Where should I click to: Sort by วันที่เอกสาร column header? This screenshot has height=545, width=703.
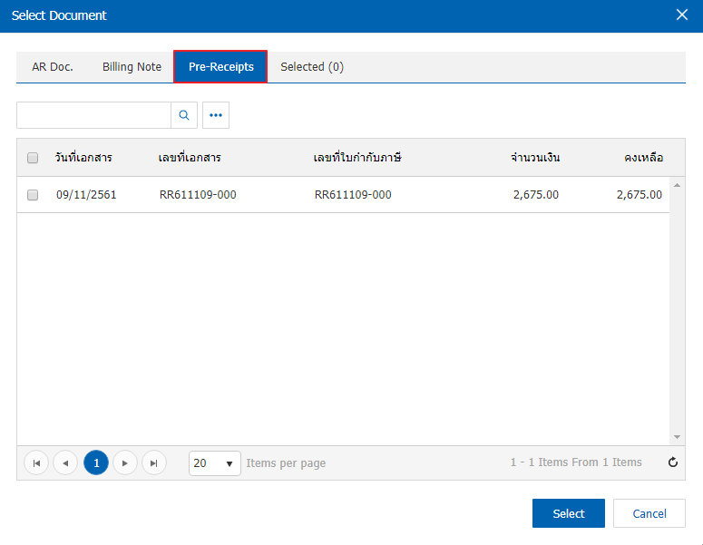tap(83, 158)
